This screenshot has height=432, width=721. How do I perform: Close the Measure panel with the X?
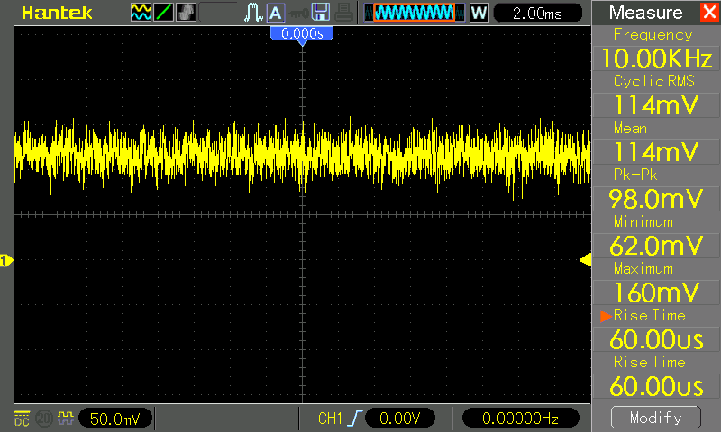(x=709, y=12)
